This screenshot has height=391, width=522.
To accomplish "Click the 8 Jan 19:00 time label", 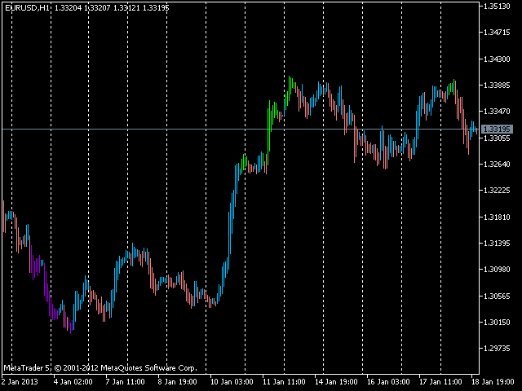I will pos(178,382).
